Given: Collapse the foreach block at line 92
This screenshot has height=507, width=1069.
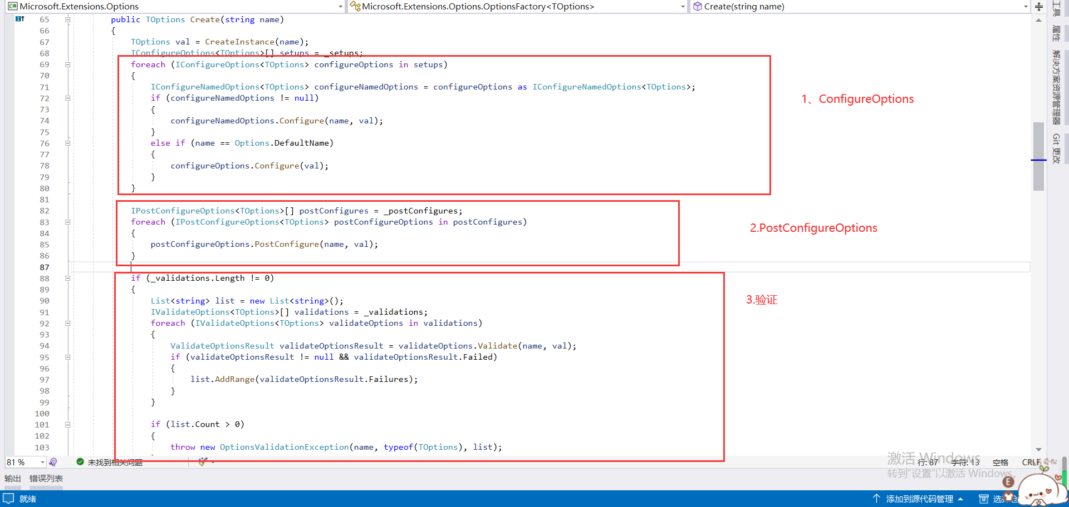Looking at the screenshot, I should [x=68, y=324].
